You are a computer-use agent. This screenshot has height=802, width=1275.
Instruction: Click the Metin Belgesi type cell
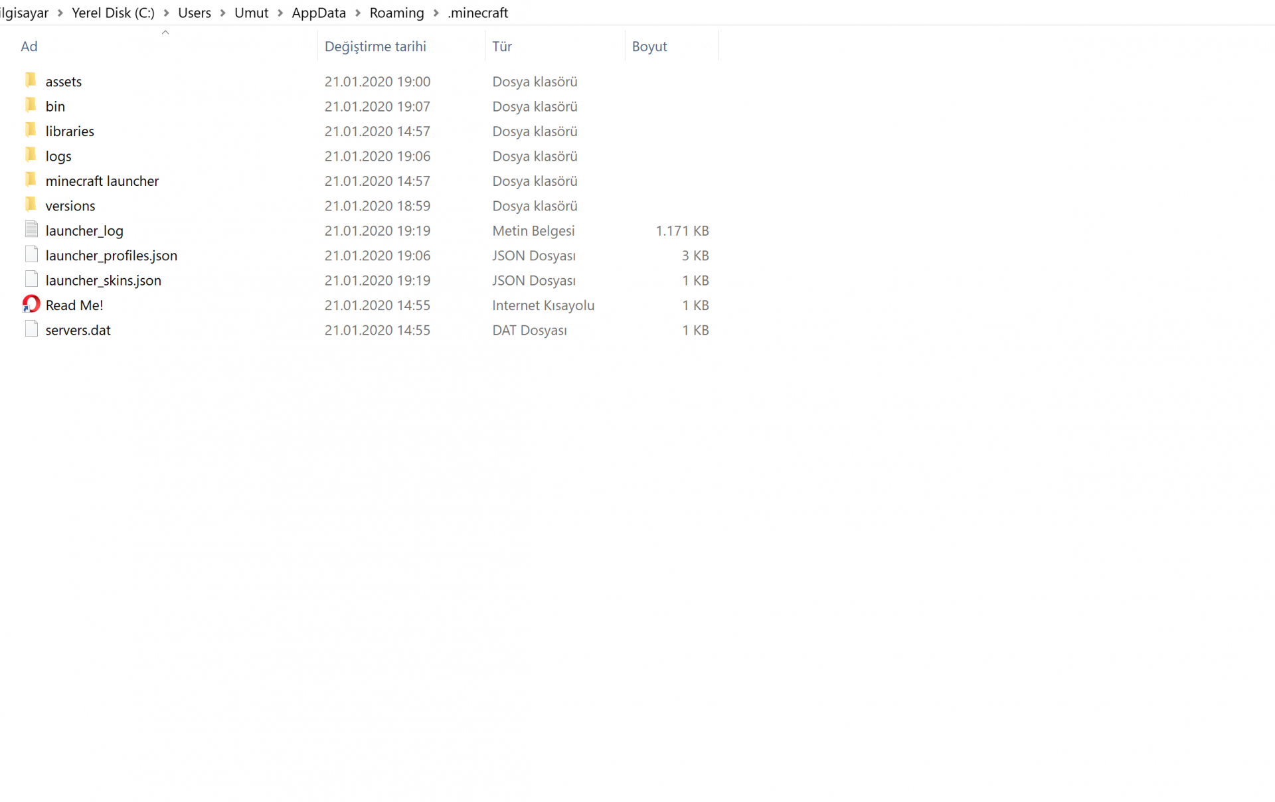(534, 231)
